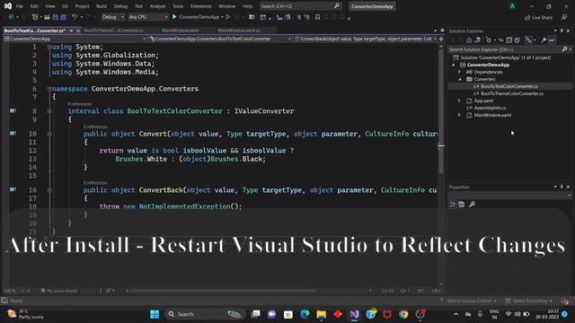575x323 pixels.
Task: Click the Property Pages wrench in Properties panel
Action: (x=472, y=205)
